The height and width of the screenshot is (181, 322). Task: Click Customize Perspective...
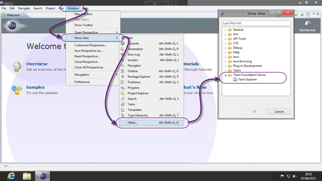click(x=91, y=45)
